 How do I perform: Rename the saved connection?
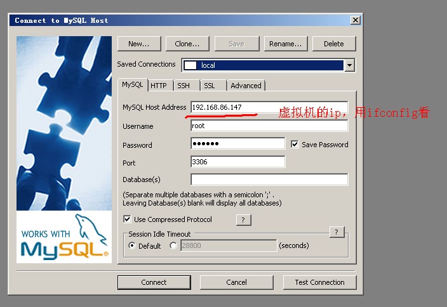click(x=286, y=44)
